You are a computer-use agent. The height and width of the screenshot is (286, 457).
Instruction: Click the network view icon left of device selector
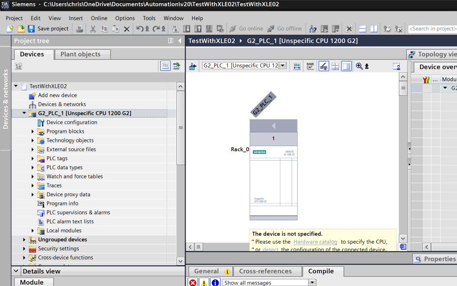coord(193,66)
